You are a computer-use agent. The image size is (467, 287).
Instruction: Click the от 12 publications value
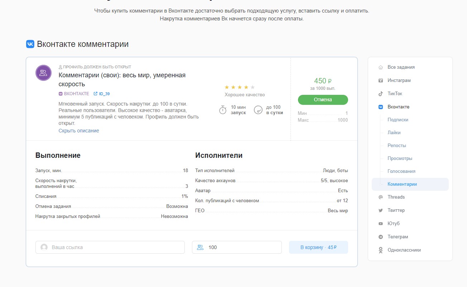(x=342, y=201)
